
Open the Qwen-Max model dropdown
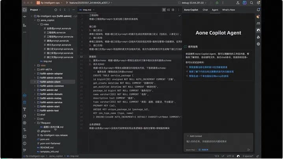[191, 150]
